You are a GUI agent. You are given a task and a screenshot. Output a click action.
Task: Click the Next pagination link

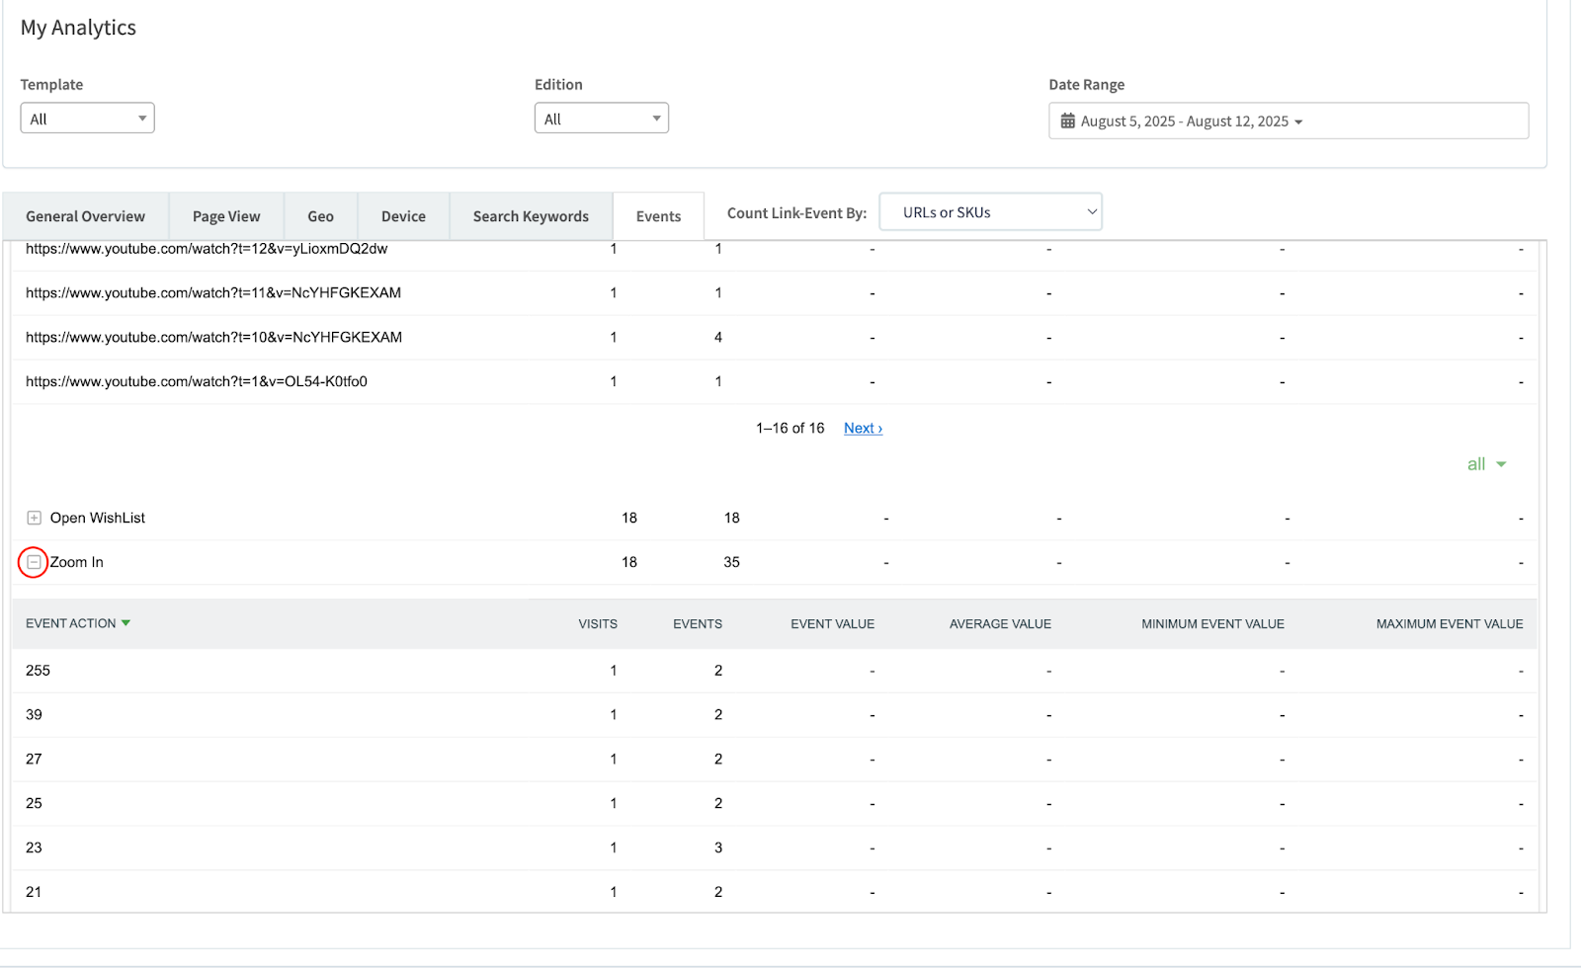[863, 428]
